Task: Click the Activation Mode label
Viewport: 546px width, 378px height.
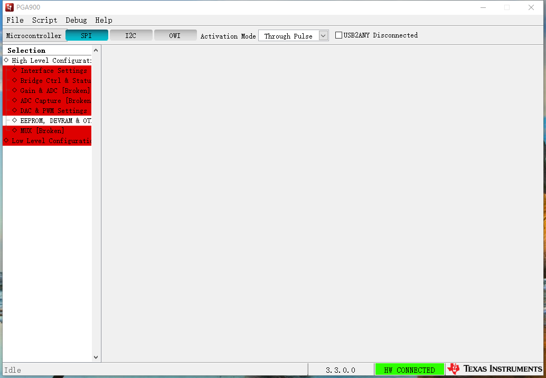Action: coord(228,36)
